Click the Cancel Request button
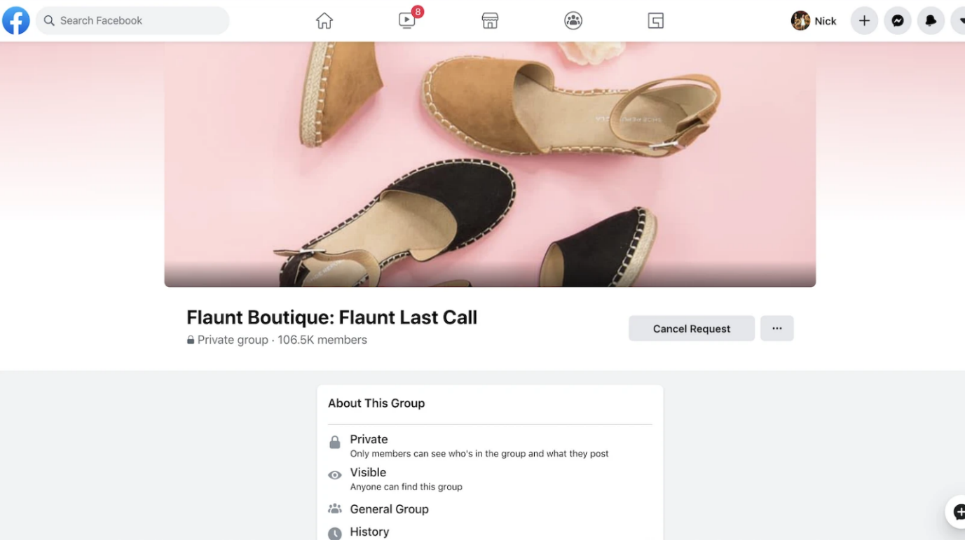 691,328
